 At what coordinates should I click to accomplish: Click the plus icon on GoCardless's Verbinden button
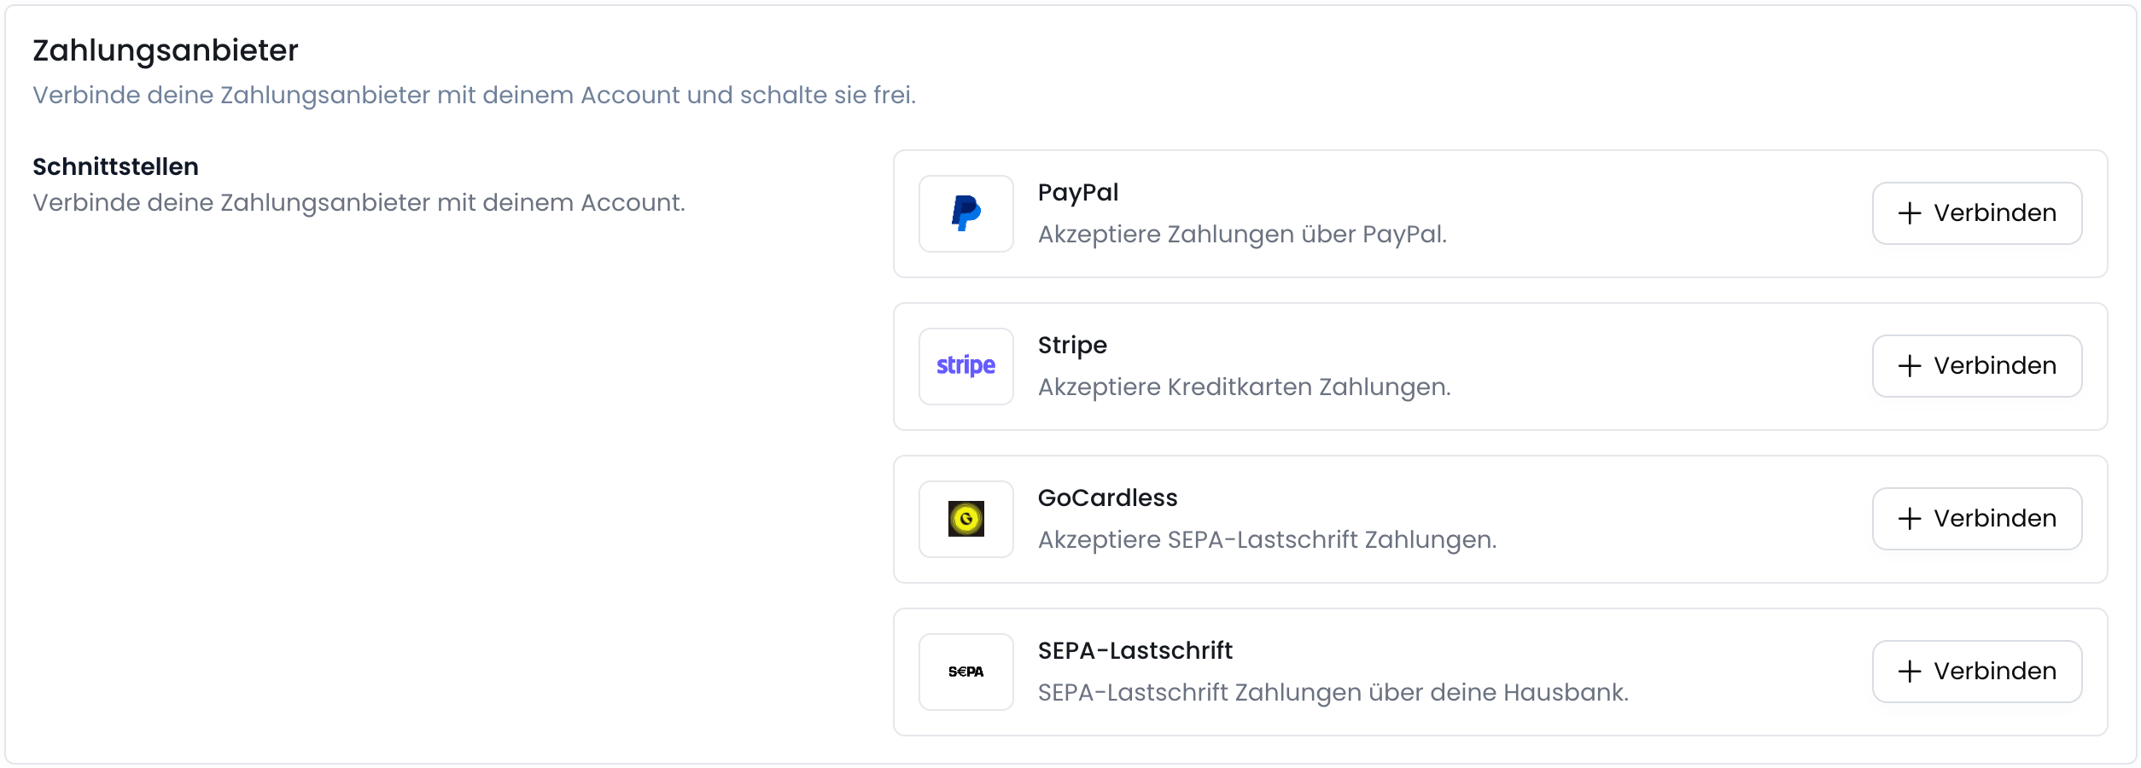[x=1910, y=518]
